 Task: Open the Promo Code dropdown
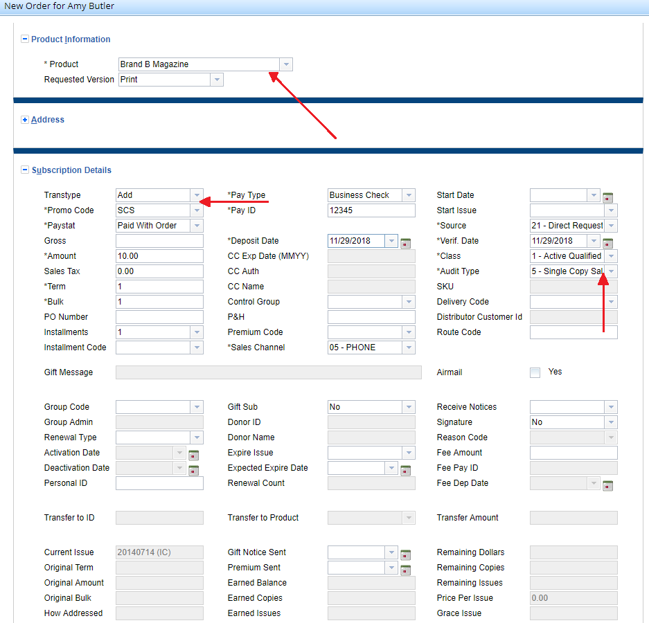(x=197, y=210)
